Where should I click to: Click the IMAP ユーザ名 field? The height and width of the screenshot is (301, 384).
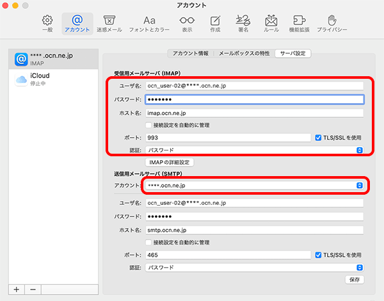pos(255,86)
